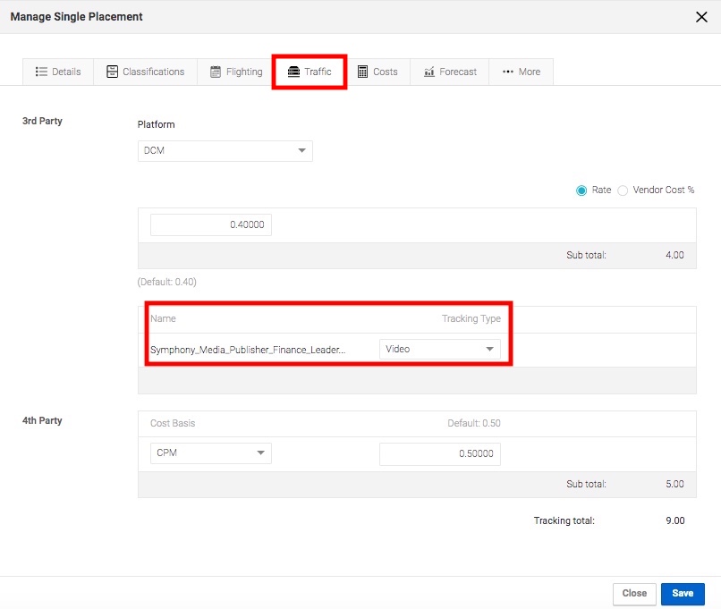Switch to the Classifications tab
721x609 pixels.
(145, 72)
